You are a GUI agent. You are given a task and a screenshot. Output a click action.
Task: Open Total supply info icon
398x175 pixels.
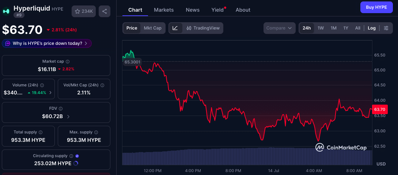click(x=41, y=132)
